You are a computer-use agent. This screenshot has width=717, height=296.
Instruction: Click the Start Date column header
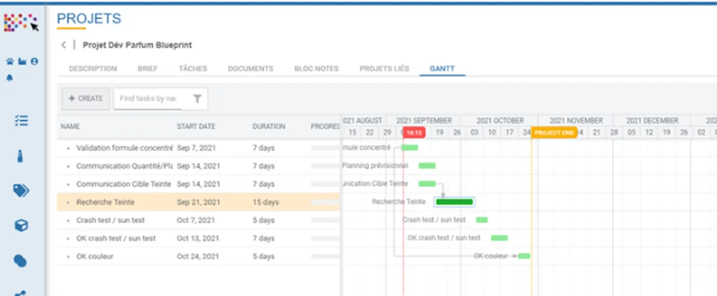click(x=196, y=127)
